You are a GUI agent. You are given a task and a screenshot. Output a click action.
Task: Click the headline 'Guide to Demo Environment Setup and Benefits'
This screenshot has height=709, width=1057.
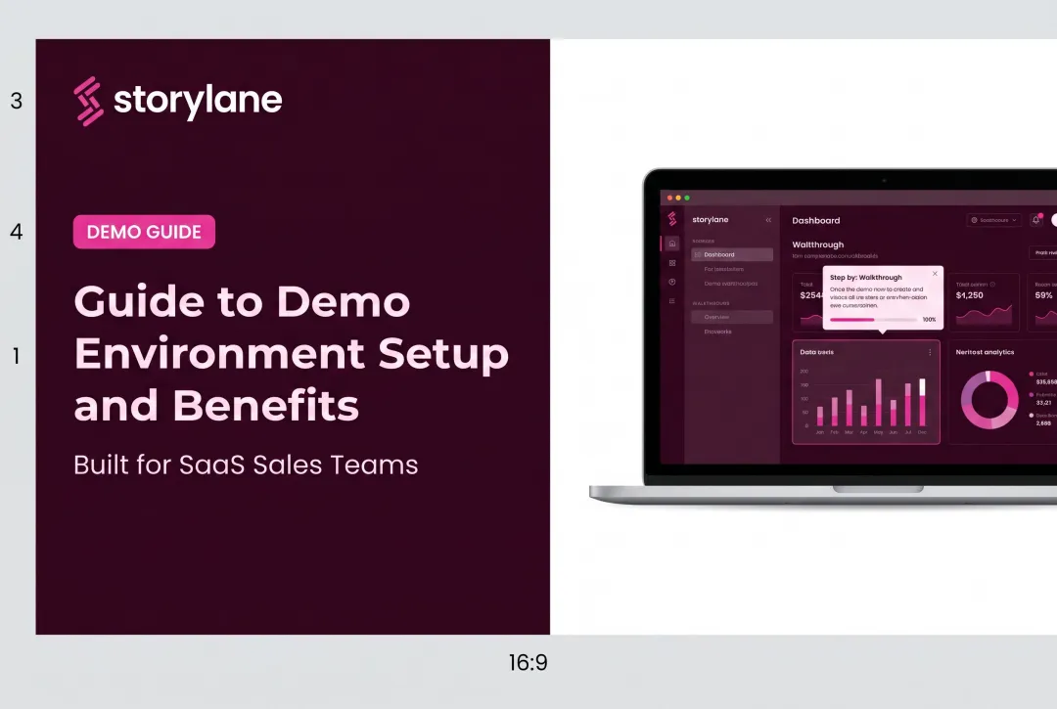tap(292, 353)
